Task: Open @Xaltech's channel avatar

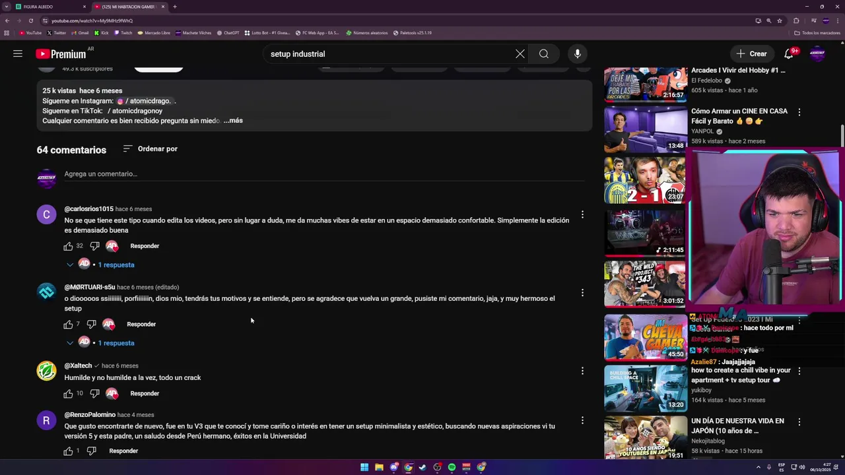Action: [46, 371]
